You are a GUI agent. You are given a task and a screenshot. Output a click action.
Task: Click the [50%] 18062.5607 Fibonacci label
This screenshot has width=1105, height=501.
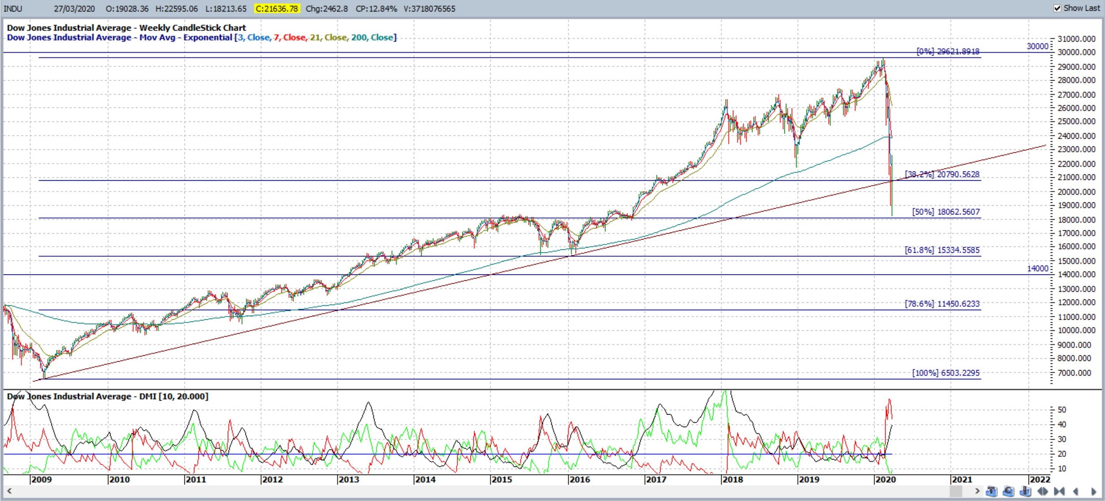click(946, 212)
